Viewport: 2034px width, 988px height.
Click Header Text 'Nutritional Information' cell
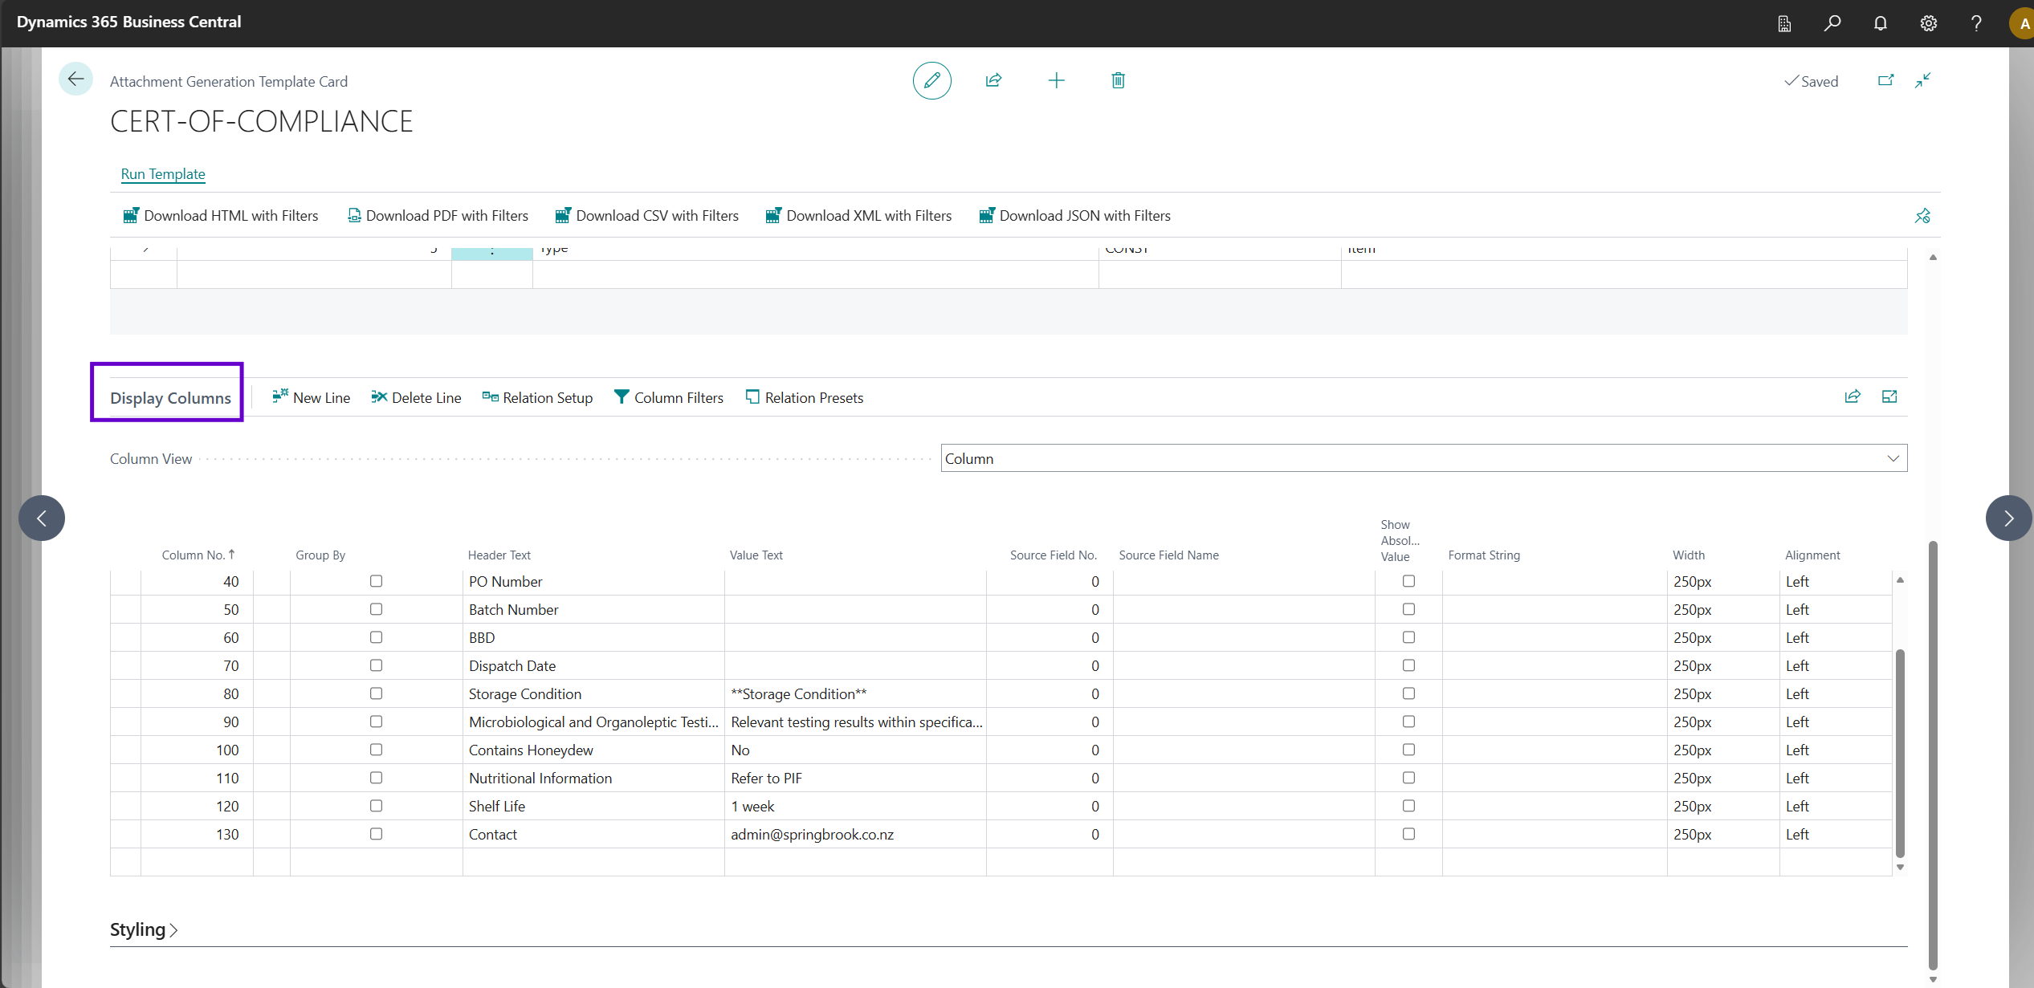pos(593,778)
